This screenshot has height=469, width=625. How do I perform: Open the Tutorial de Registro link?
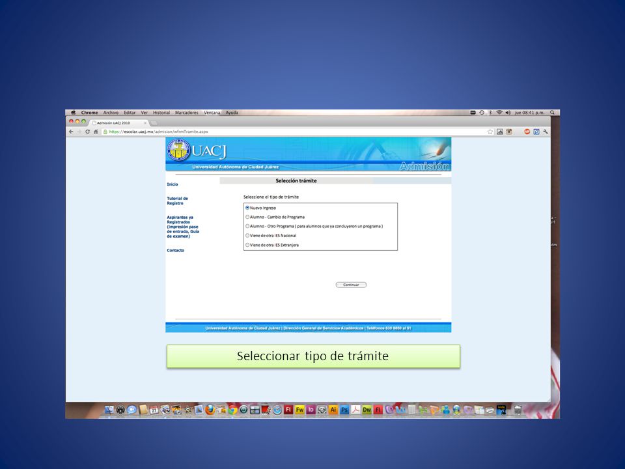(177, 201)
